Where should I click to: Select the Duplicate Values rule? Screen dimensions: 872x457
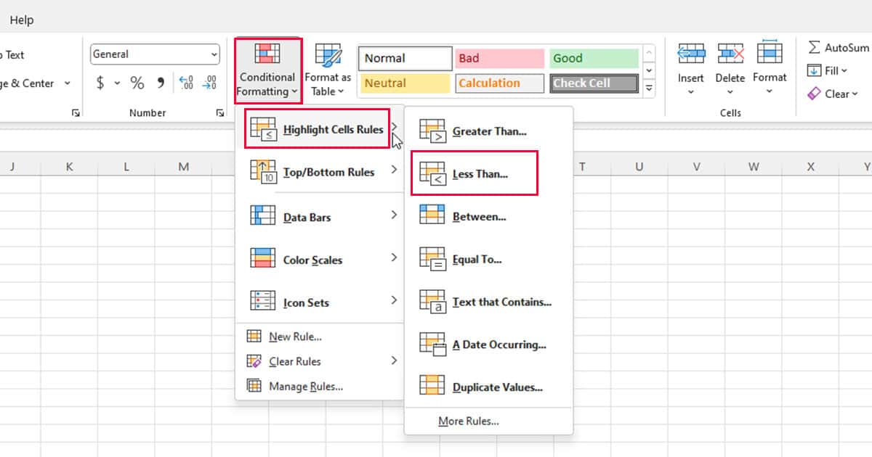click(x=488, y=387)
